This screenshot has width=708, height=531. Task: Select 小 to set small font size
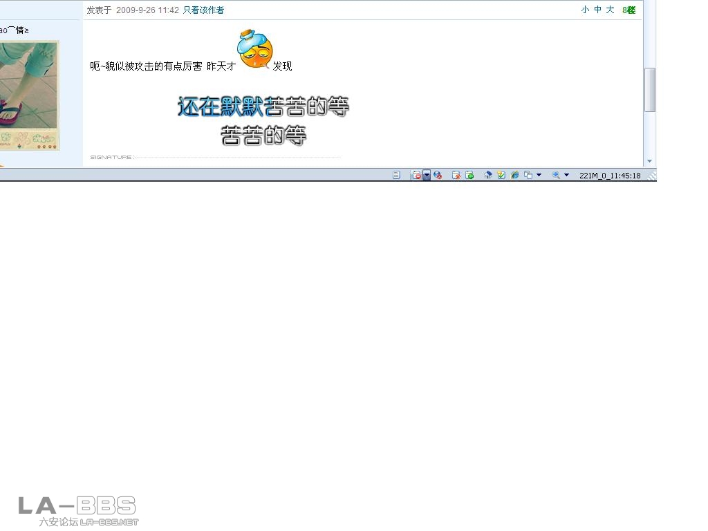(585, 10)
